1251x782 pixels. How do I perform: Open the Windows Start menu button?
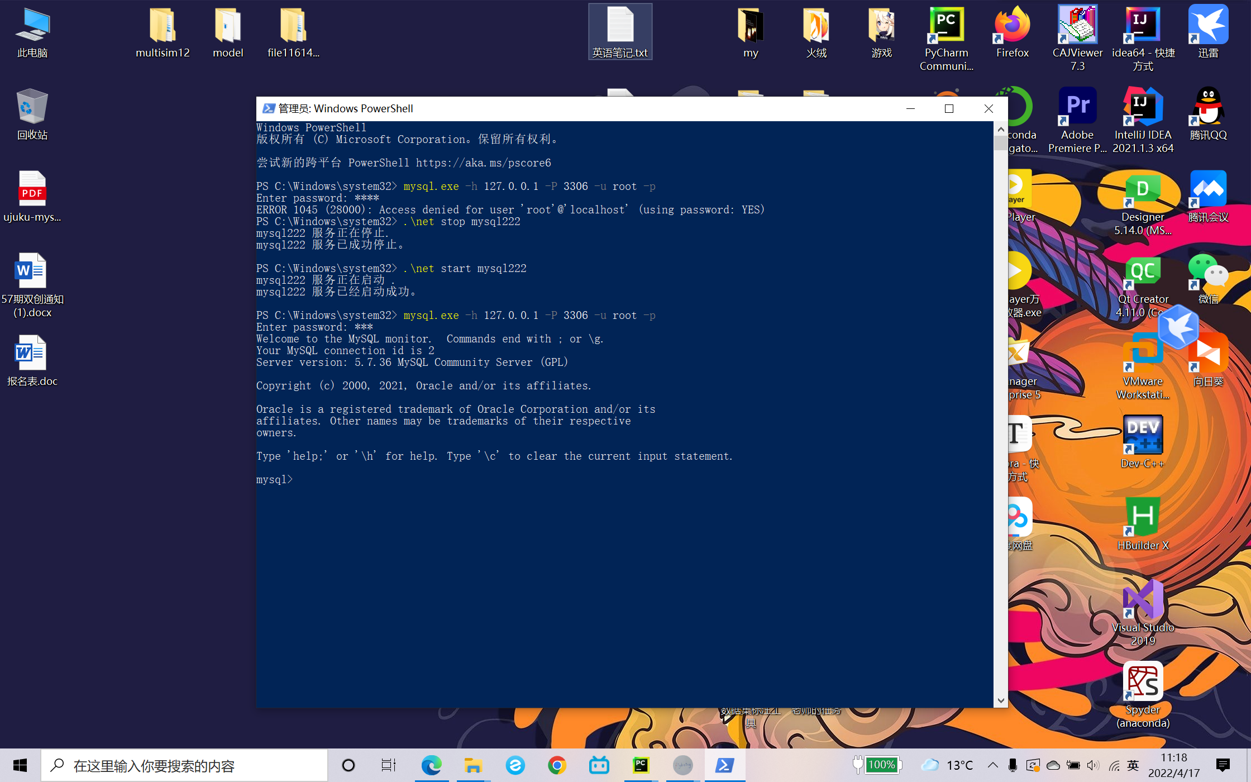[20, 765]
